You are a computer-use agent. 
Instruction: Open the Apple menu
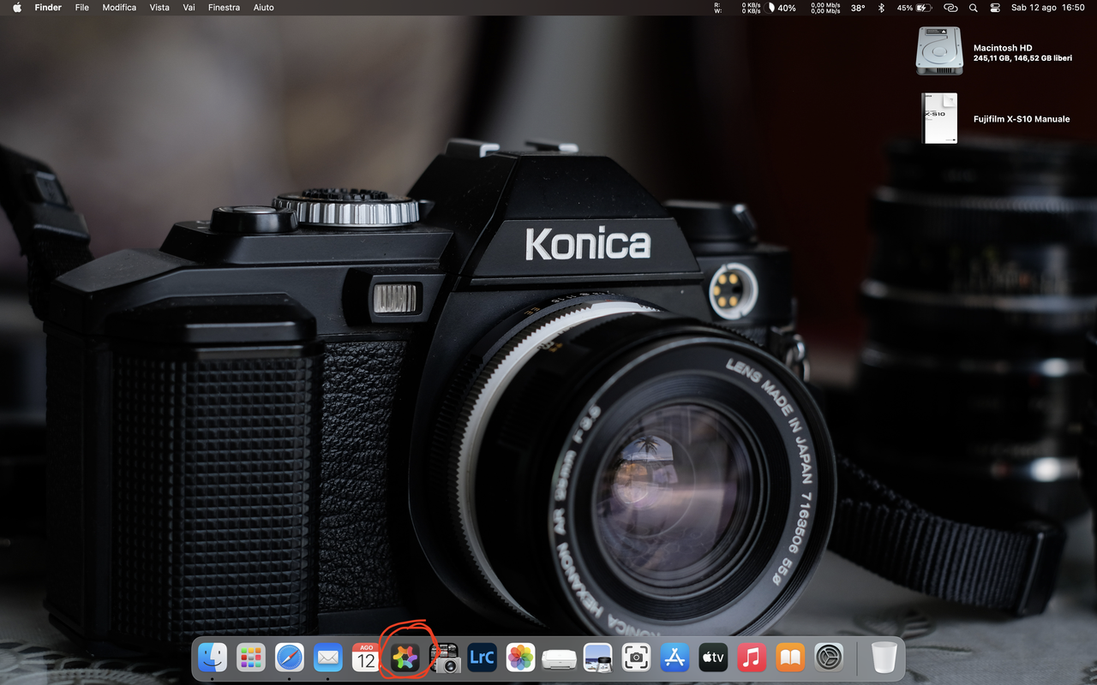16,8
